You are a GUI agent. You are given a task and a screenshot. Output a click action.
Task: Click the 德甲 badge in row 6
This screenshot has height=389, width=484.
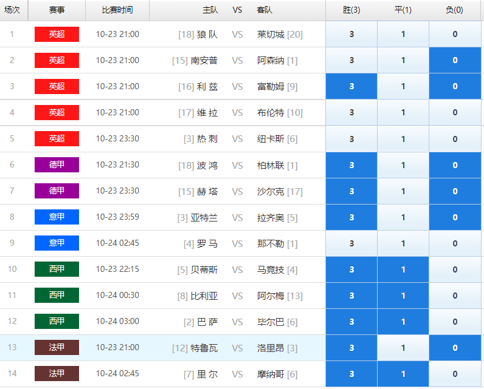(57, 165)
